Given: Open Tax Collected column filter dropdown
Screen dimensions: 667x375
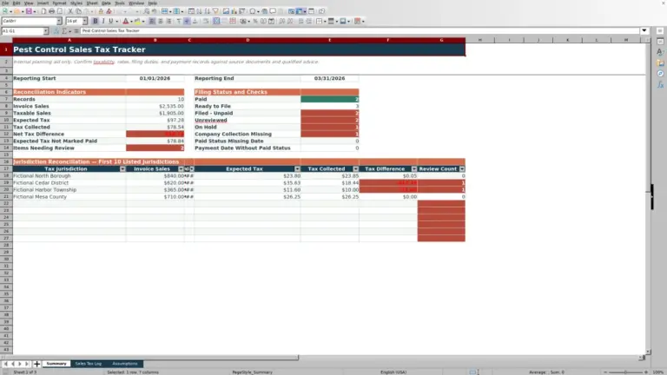Looking at the screenshot, I should (355, 168).
